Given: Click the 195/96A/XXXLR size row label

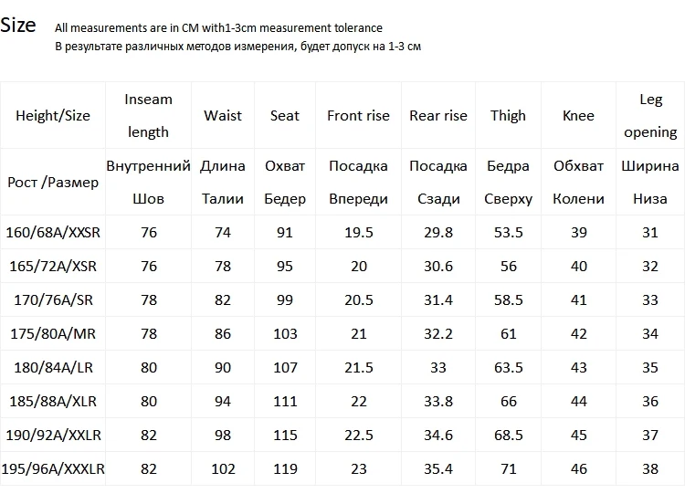Looking at the screenshot, I should (53, 469).
